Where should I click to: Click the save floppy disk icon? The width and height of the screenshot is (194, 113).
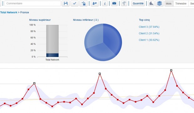(66, 3)
